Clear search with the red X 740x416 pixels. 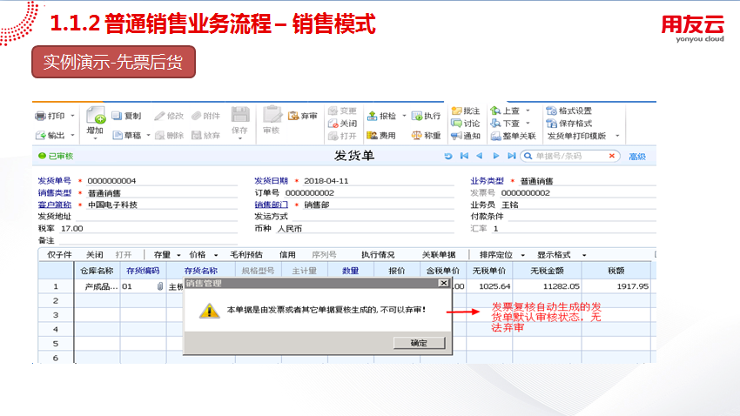tap(612, 156)
